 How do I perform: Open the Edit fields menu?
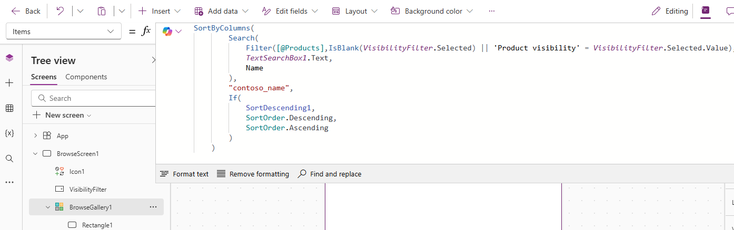[x=290, y=11]
